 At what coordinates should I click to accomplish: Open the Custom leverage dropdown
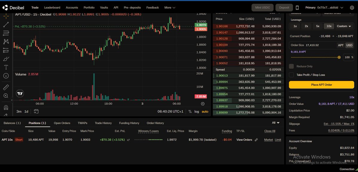(344, 26)
